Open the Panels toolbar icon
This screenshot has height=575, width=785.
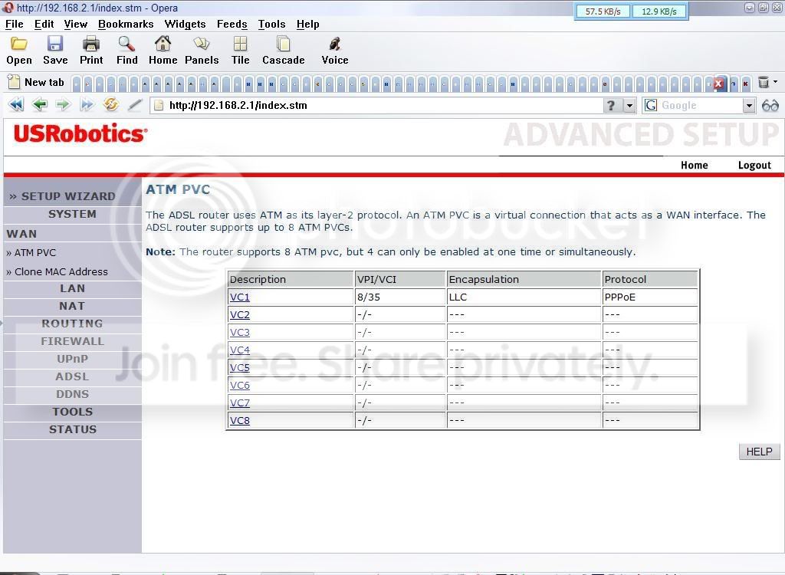pos(202,44)
